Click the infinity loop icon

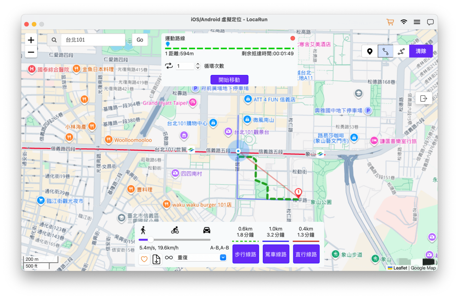tap(169, 258)
